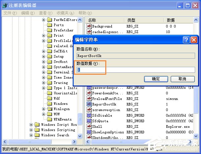The height and width of the screenshot is (154, 201).
Task: Cancel the edit with 取消 button
Action: [x=183, y=79]
